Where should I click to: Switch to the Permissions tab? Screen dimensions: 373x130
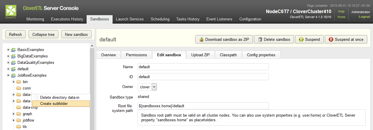[136, 55]
